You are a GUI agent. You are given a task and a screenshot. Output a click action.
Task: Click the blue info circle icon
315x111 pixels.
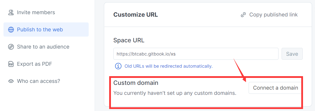(x=118, y=66)
